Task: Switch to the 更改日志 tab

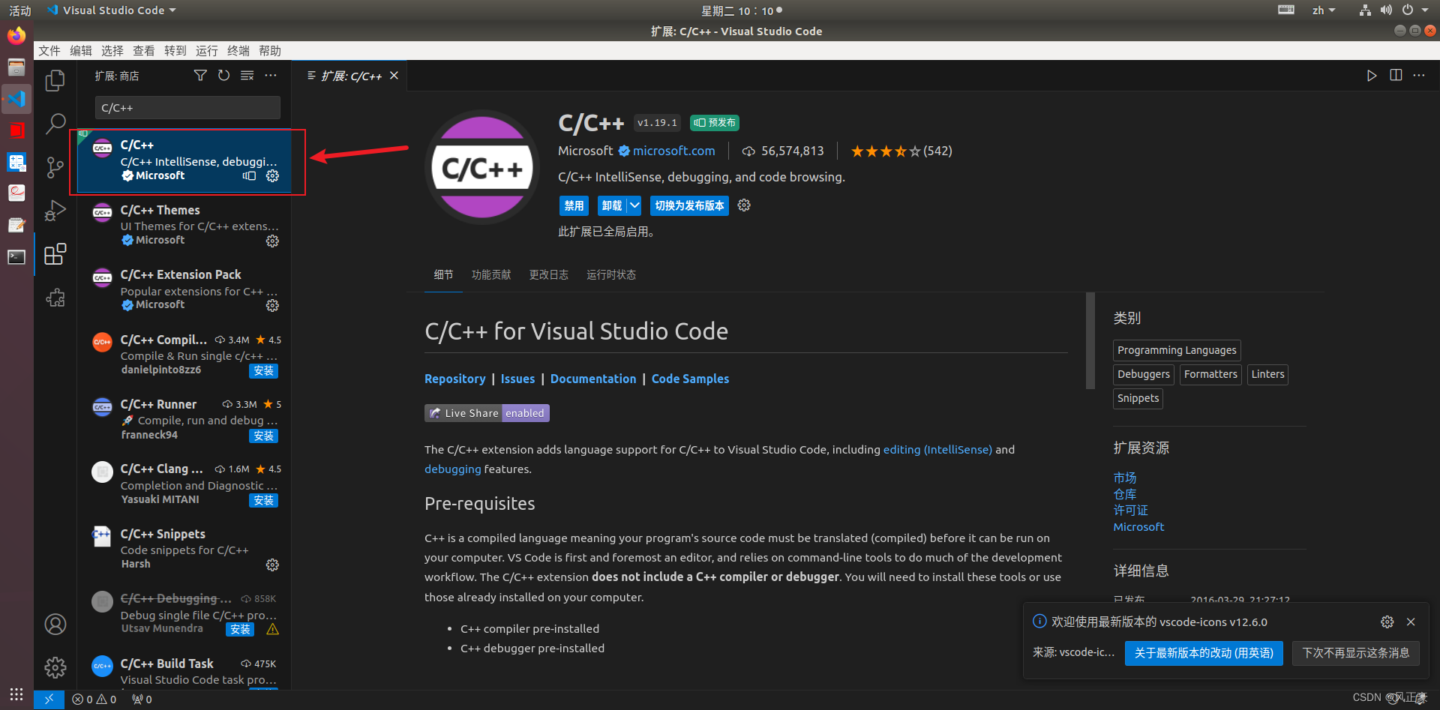Action: [x=549, y=274]
